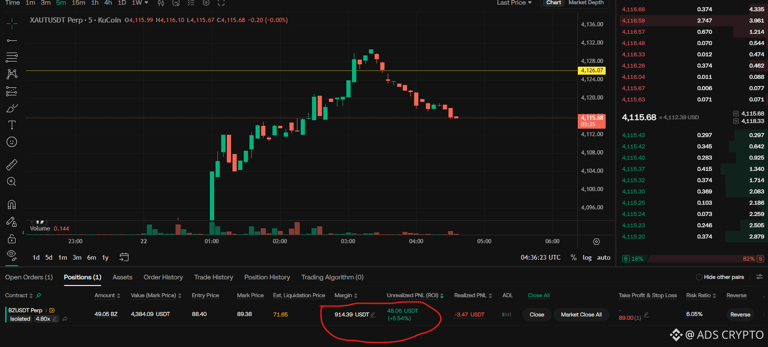Open go-to-date calendar icon
Screen dimensions: 768x347
(124, 257)
